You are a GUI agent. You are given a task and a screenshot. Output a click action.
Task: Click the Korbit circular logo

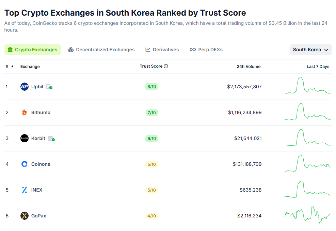[24, 138]
